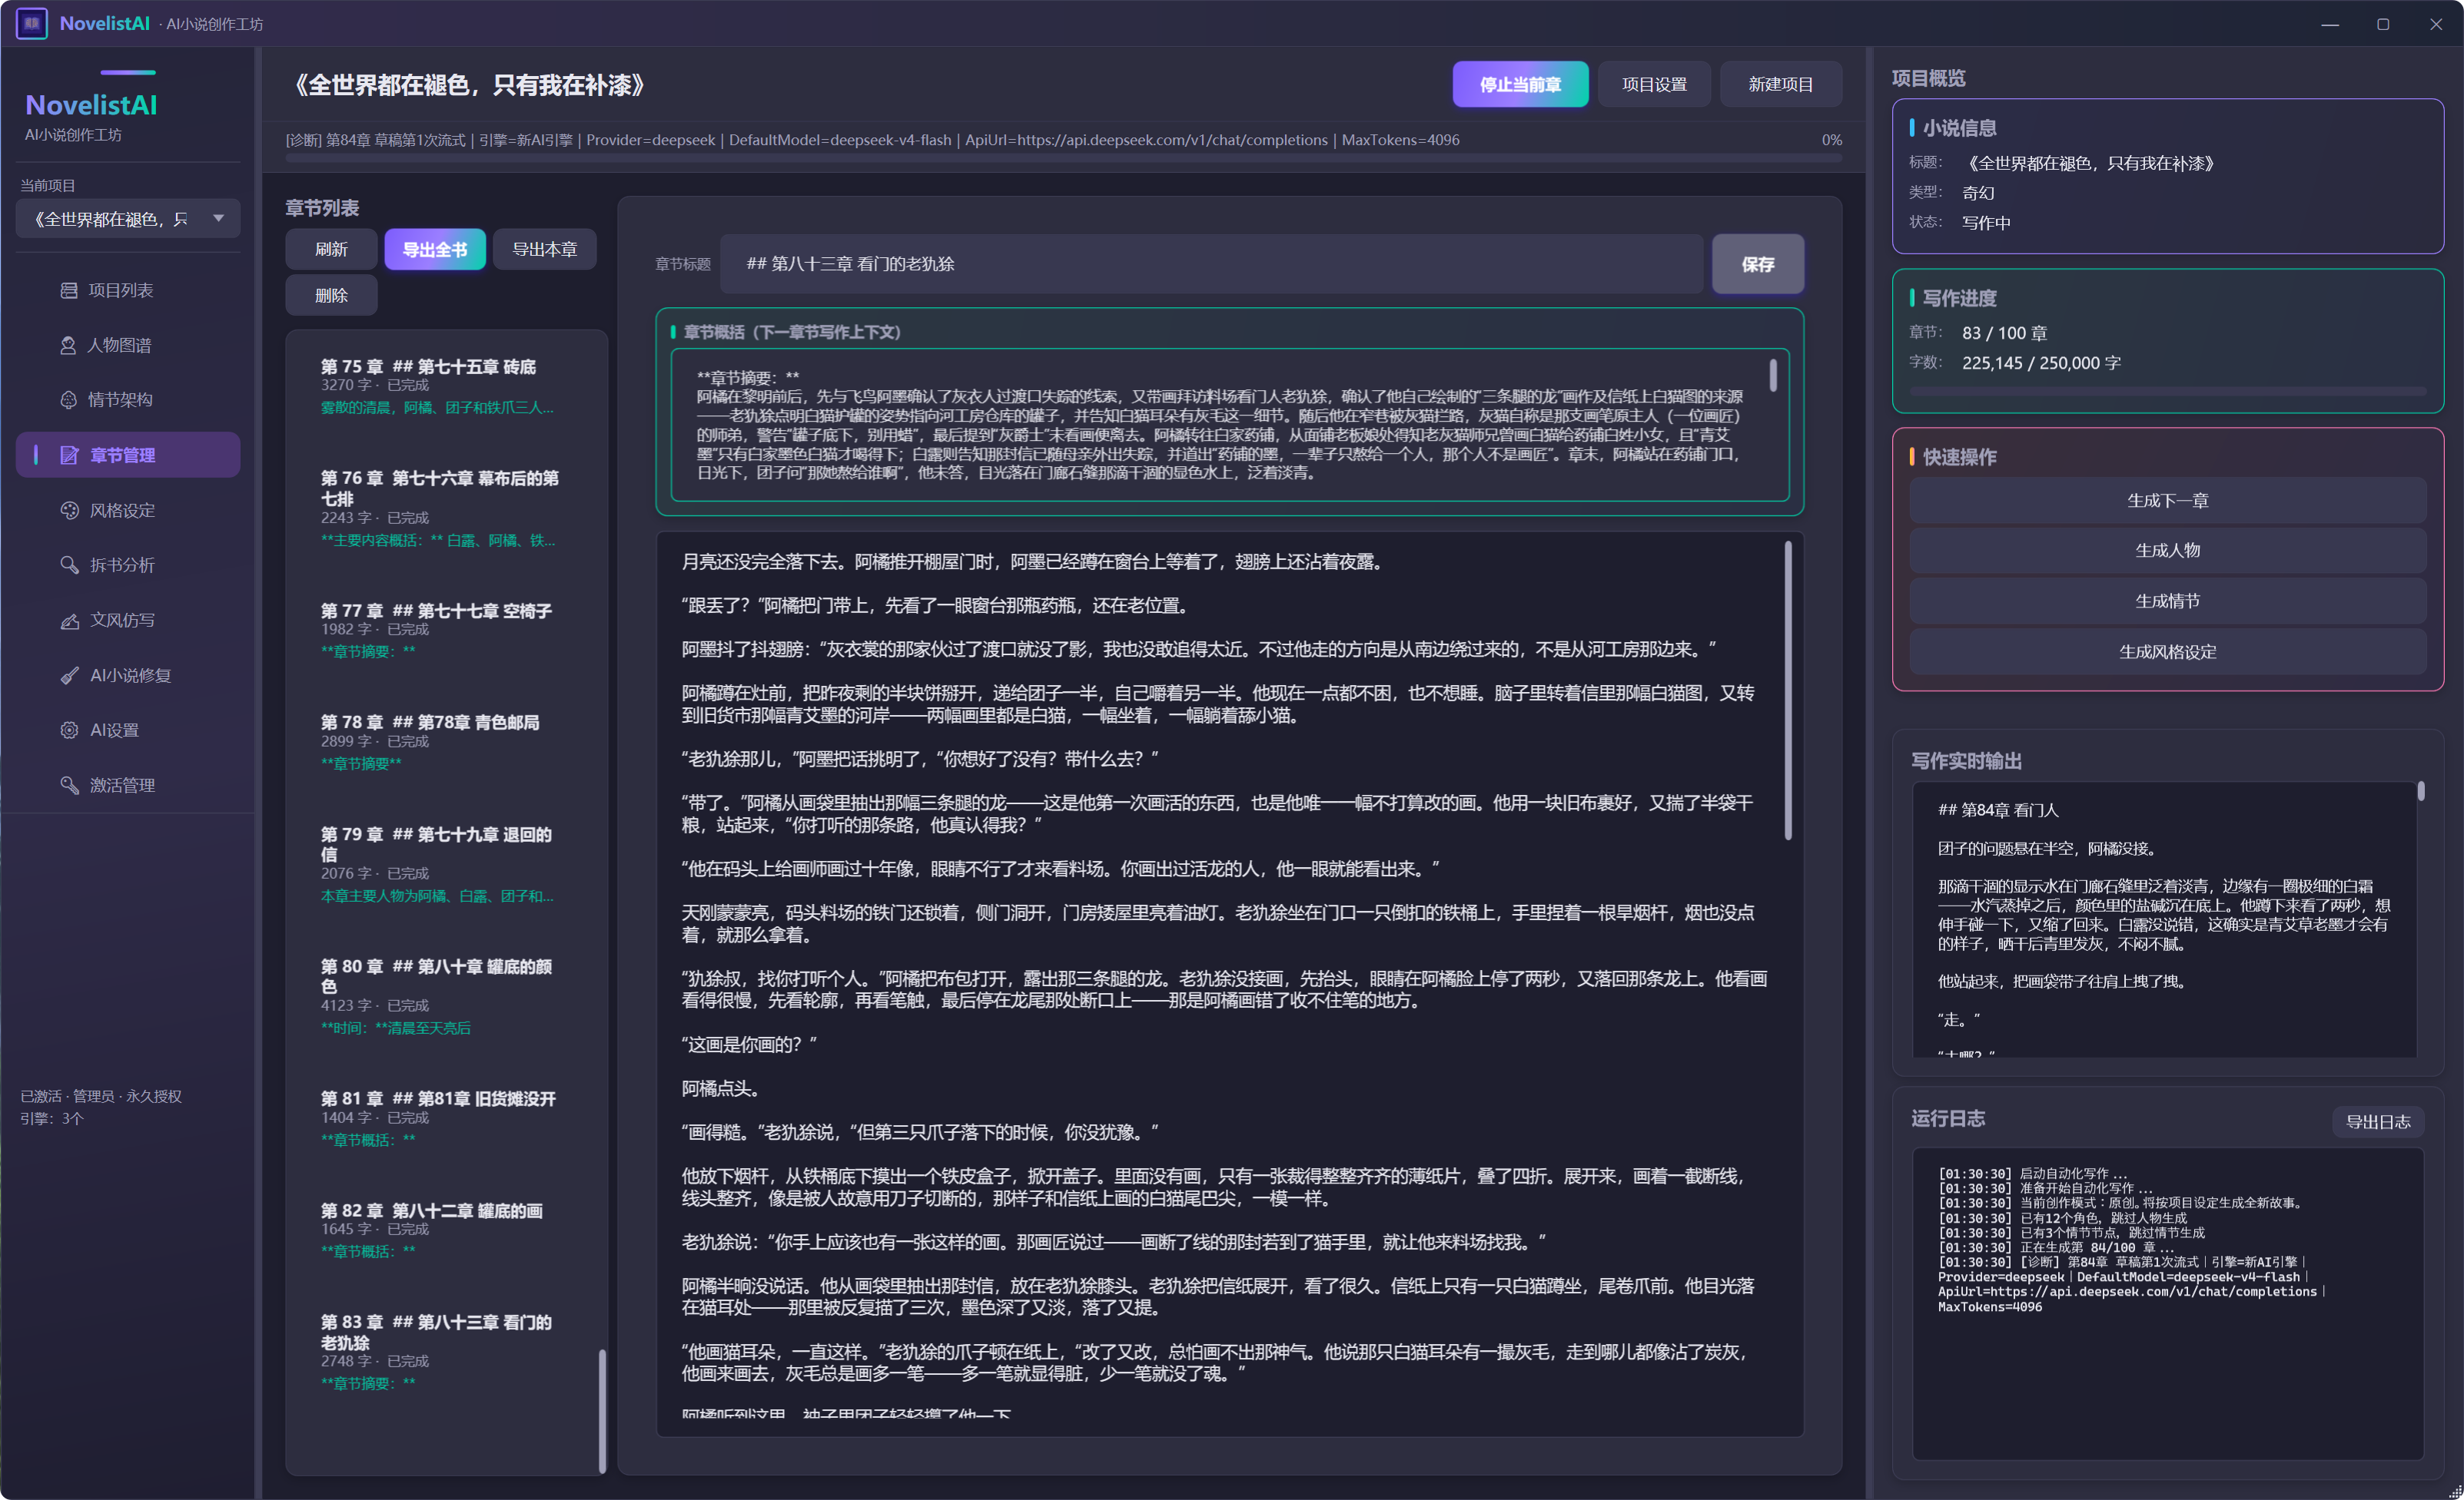2464x1500 pixels.
Task: Click 刷新 in chapter list
Action: click(x=331, y=249)
